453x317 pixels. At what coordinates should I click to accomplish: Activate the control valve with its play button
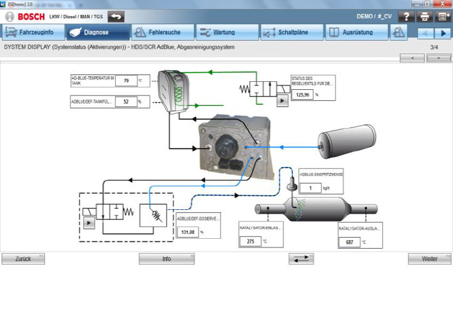pos(282,101)
